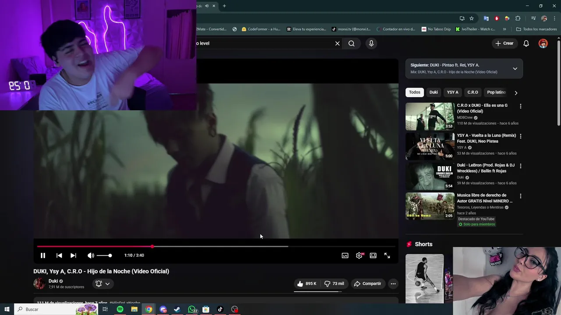Open the Chrome three-dot menu

[x=554, y=18]
